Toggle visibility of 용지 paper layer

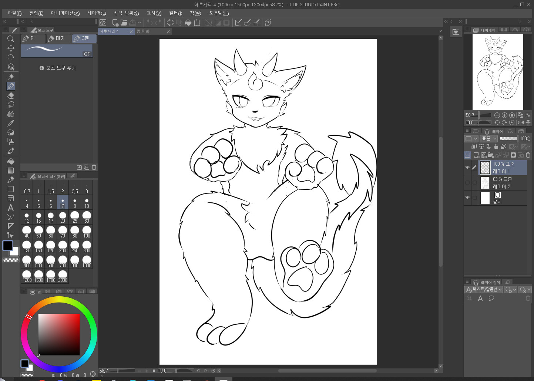point(467,198)
